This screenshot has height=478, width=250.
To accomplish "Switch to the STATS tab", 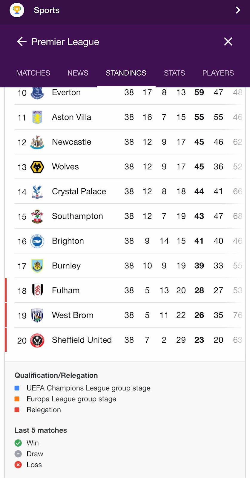I will click(x=174, y=73).
